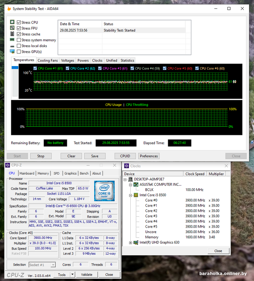Click the GPU monitor icon

(x=12, y=52)
